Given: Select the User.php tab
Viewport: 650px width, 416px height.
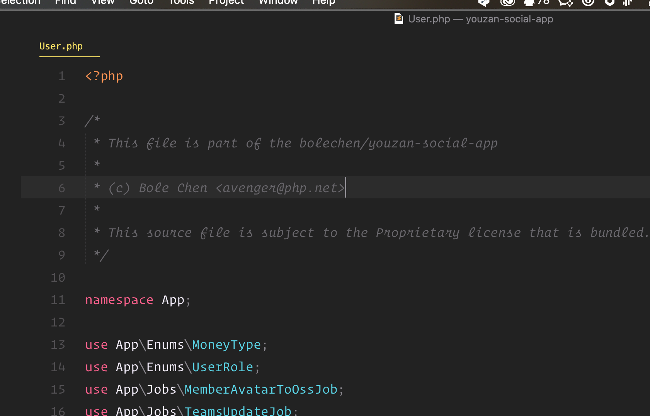Looking at the screenshot, I should coord(61,46).
